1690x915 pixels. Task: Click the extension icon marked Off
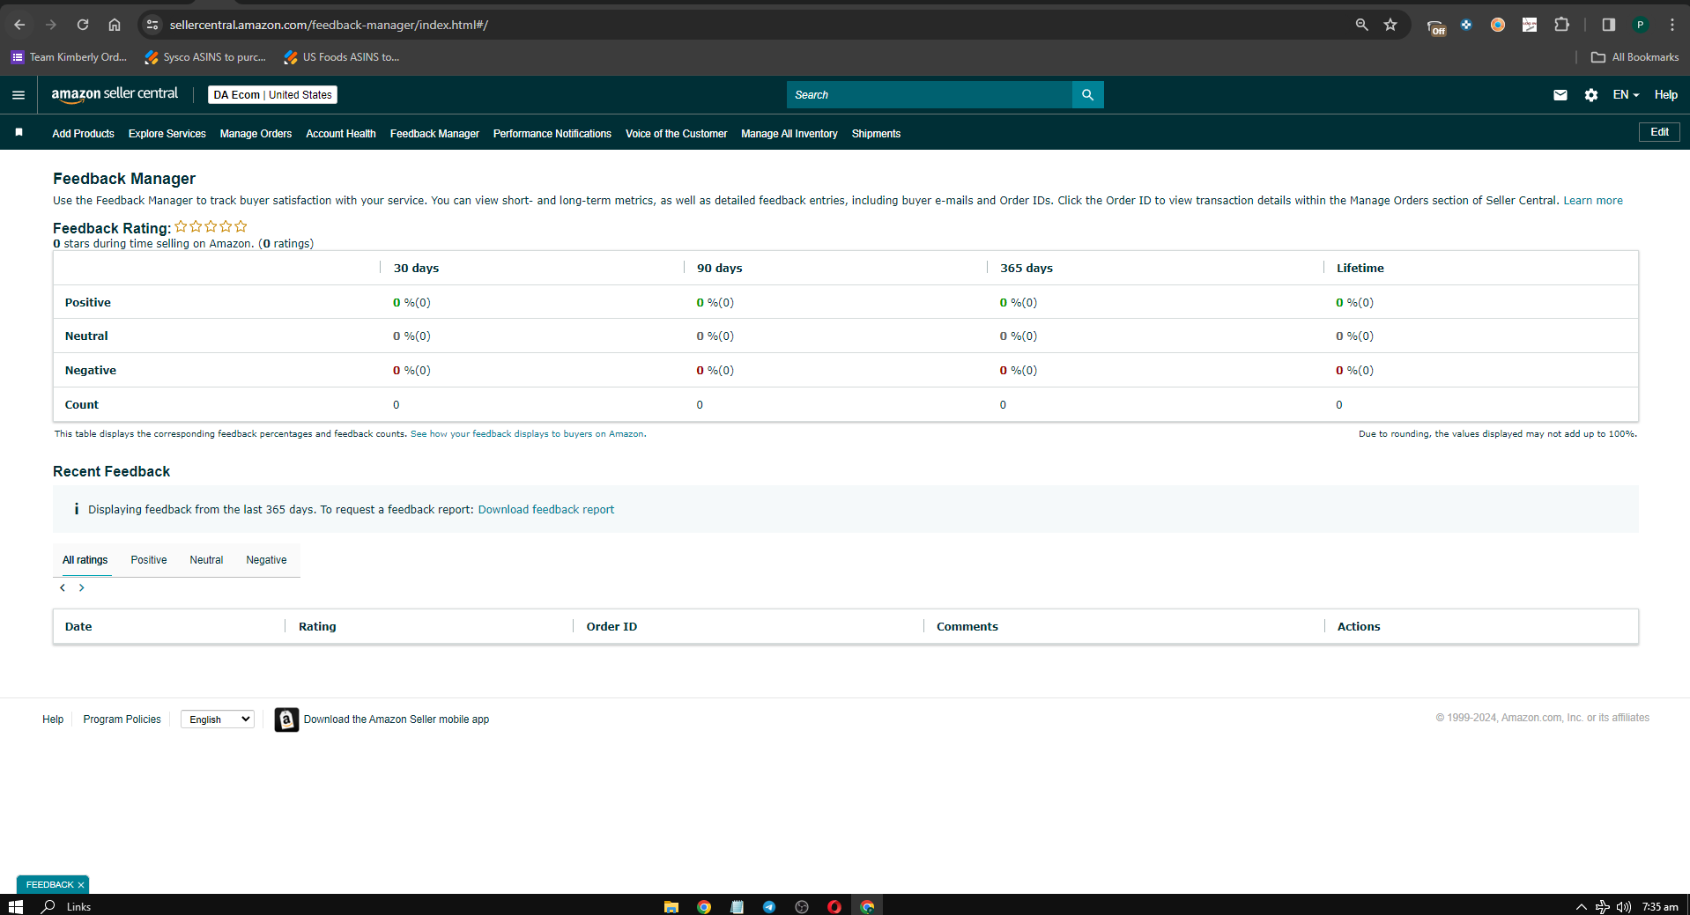click(1436, 26)
